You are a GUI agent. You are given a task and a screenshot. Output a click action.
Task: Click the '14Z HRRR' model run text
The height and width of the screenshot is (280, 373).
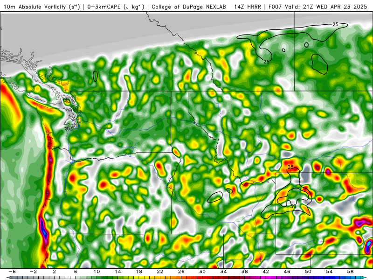tap(248, 7)
